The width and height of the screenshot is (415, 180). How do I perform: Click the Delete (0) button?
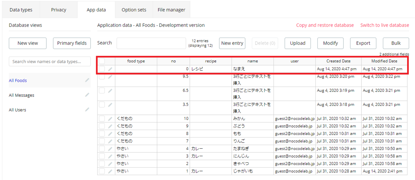click(x=265, y=43)
